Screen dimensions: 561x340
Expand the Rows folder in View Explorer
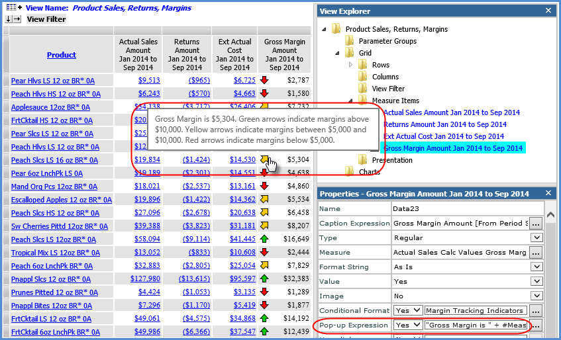pyautogui.click(x=351, y=65)
